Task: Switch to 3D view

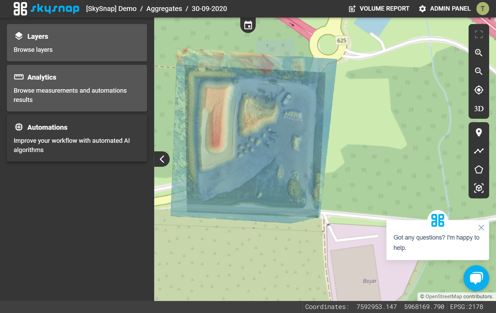Action: click(x=479, y=109)
